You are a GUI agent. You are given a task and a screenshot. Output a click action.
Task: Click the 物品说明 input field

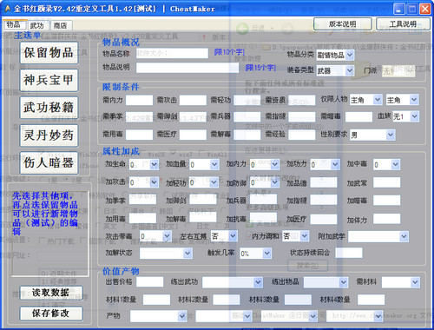click(x=187, y=68)
